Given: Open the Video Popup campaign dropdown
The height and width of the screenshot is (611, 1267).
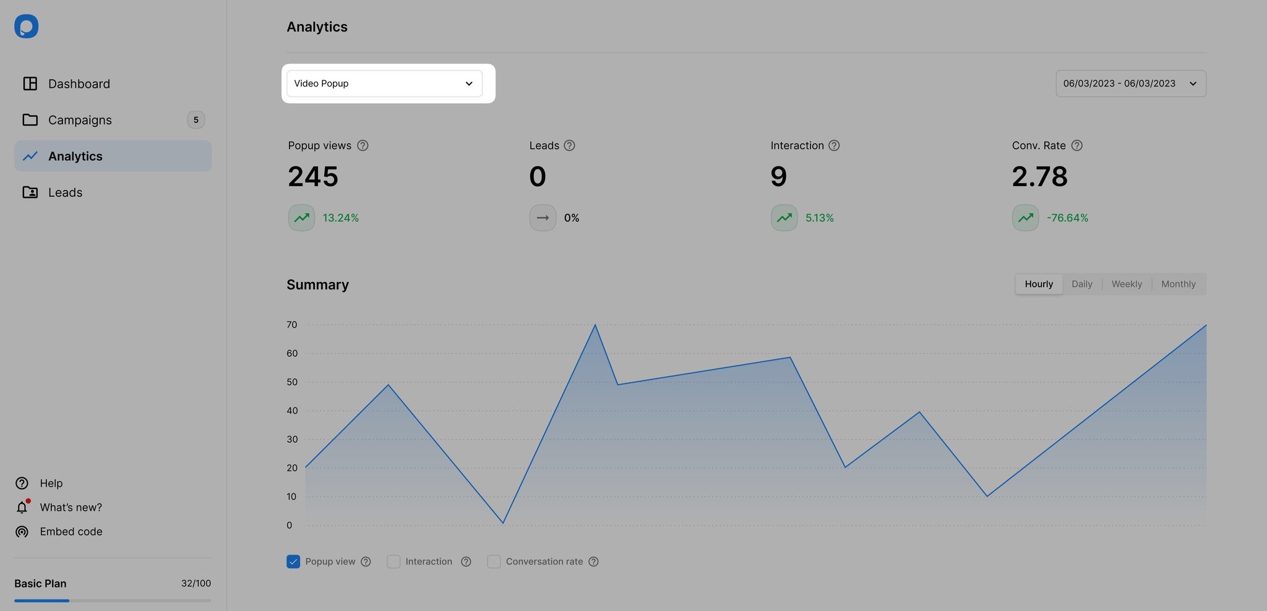Looking at the screenshot, I should point(384,83).
